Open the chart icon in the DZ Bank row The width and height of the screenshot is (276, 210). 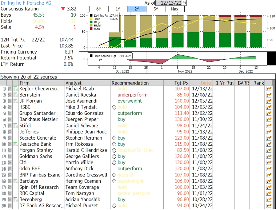pyautogui.click(x=269, y=206)
